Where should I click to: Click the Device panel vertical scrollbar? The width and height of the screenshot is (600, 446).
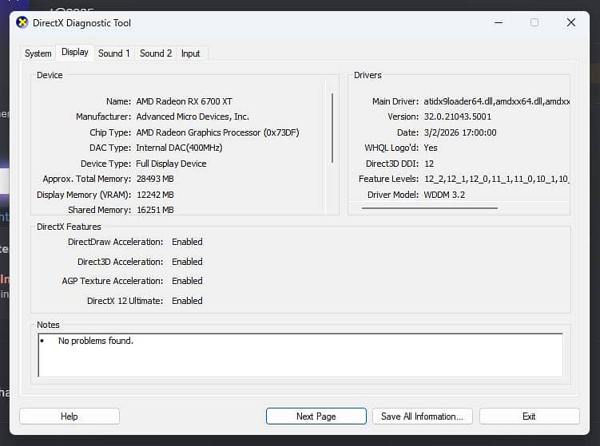tap(332, 128)
